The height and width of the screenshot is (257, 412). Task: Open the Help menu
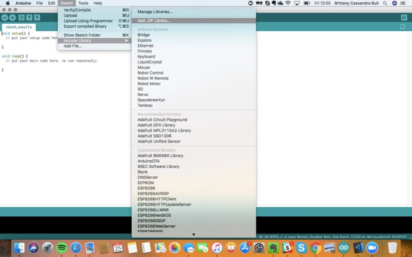point(98,3)
